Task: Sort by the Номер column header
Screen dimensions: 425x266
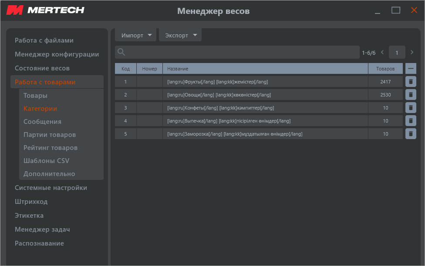Action: click(149, 69)
